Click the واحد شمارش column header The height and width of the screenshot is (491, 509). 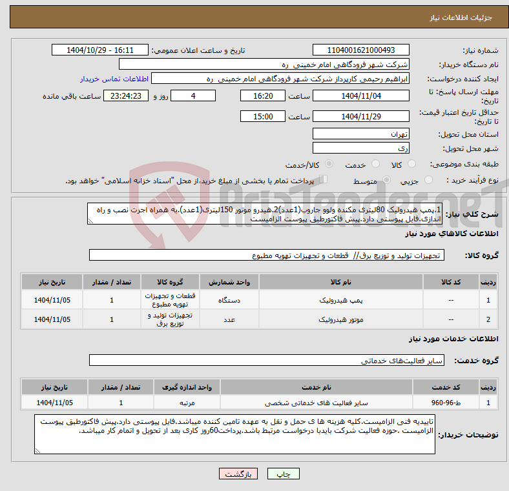coord(229,282)
